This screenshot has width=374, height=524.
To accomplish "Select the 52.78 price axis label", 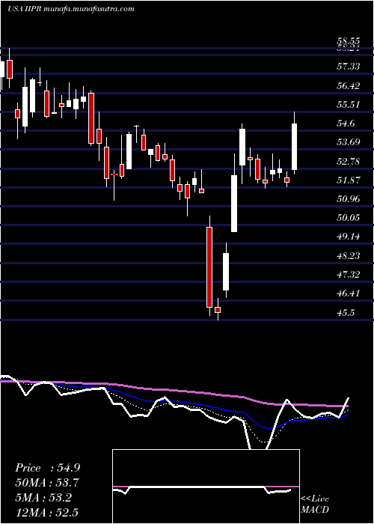I will (x=349, y=162).
